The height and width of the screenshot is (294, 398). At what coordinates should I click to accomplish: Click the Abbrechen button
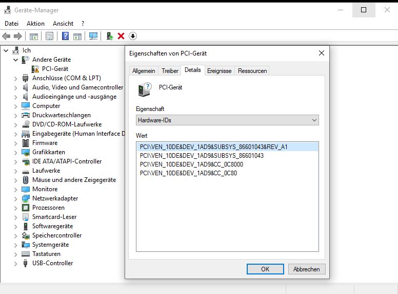[x=307, y=269]
